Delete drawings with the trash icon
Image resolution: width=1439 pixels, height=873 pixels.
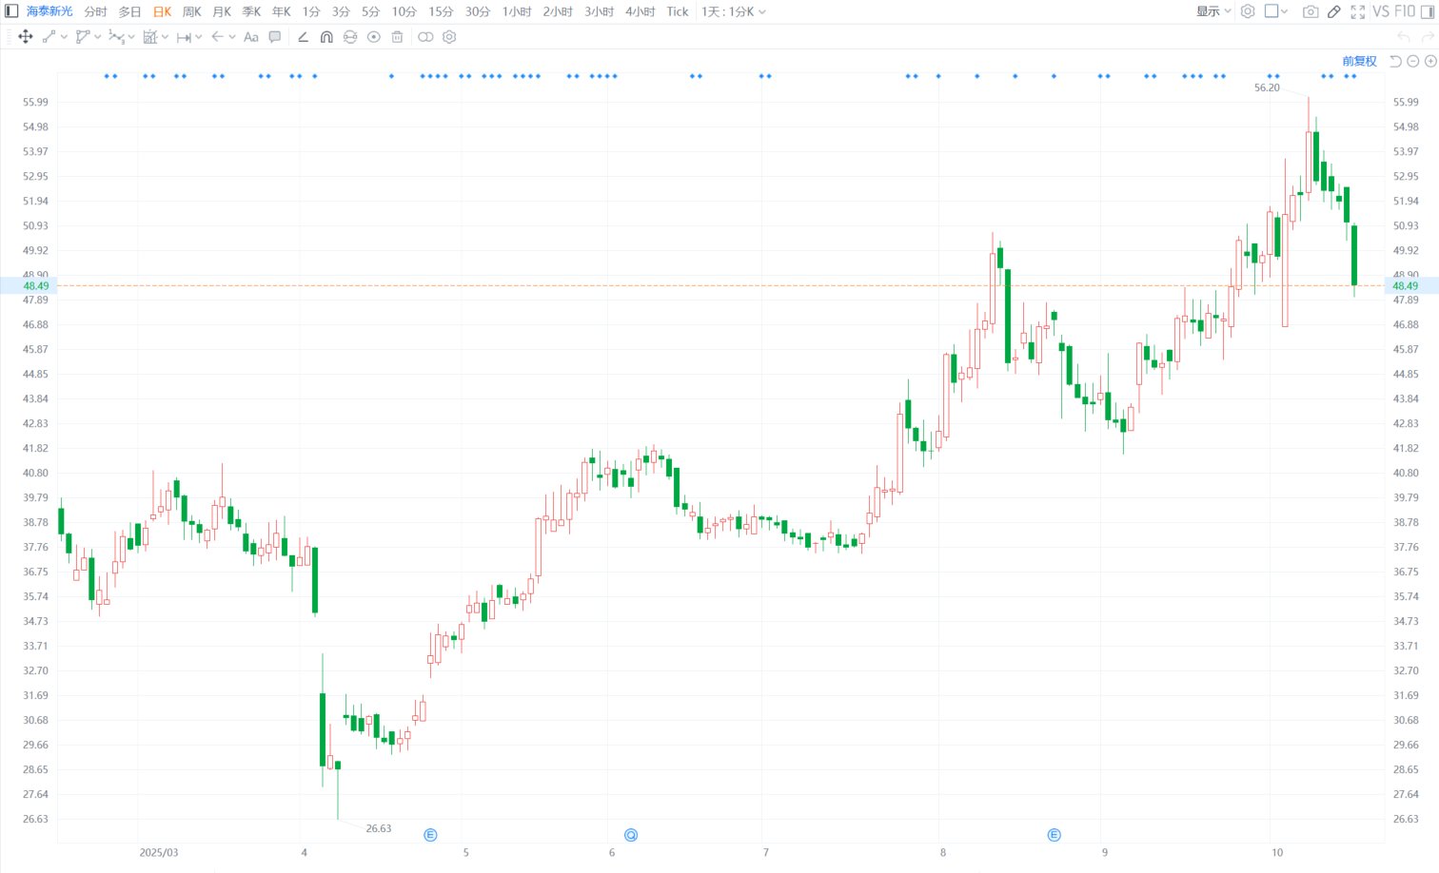click(x=398, y=37)
